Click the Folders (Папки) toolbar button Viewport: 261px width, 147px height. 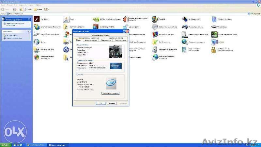38,9
